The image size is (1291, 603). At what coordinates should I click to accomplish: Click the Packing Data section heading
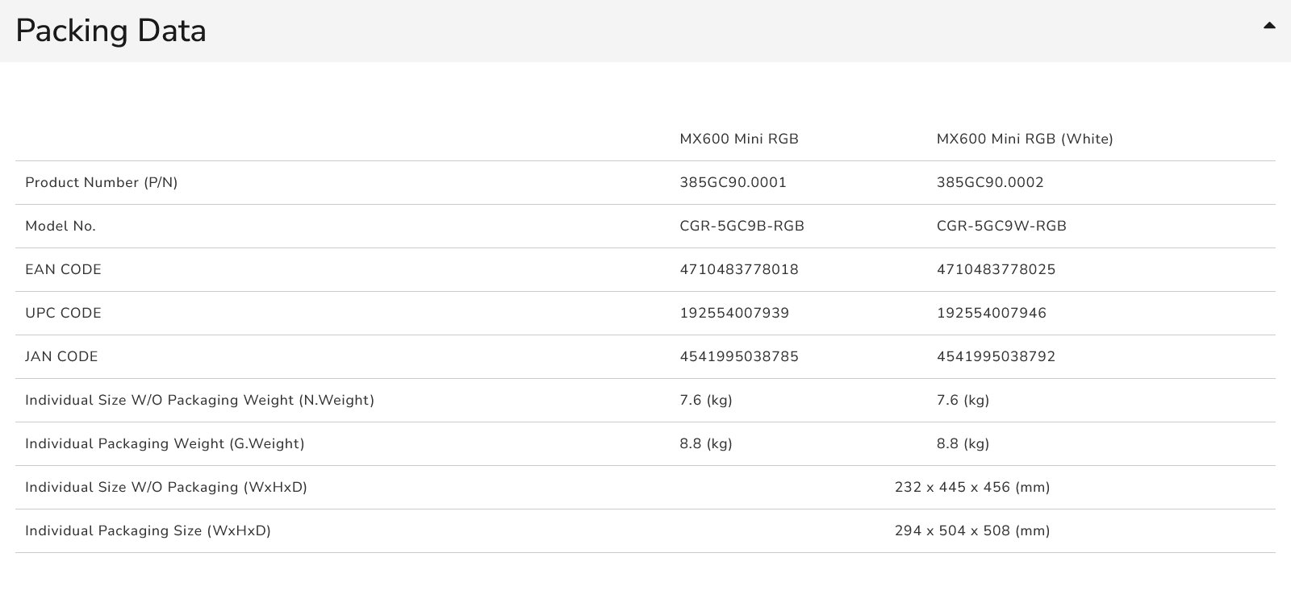click(111, 31)
